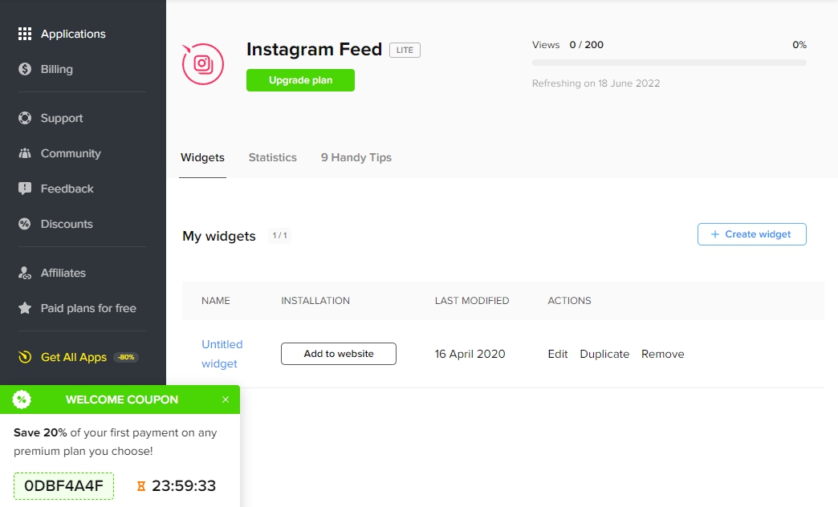Click the Discounts percent icon
The height and width of the screenshot is (507, 838).
(22, 224)
